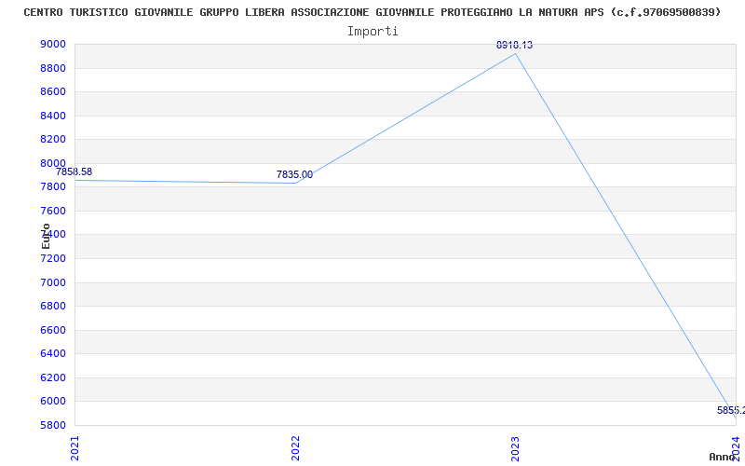Click the chart title with c.f.97069500839
This screenshot has height=466, width=745.
(372, 12)
